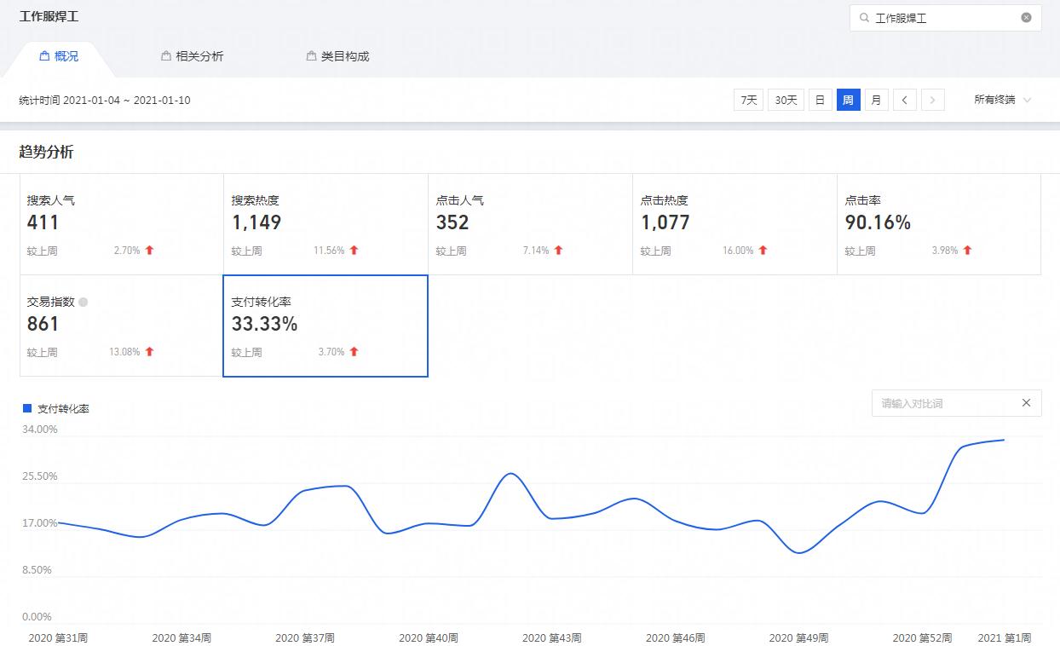Select the 搜索人气 metric card
1060x646 pixels.
121,224
